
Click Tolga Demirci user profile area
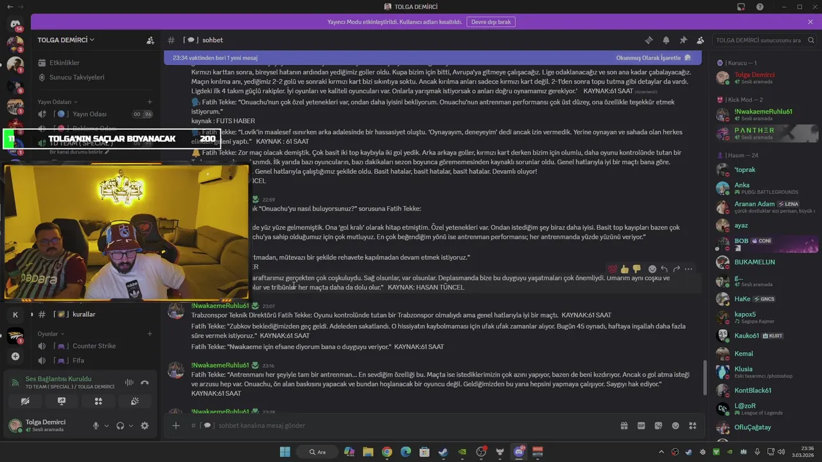46,425
